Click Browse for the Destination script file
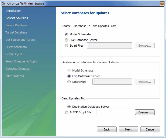Screen dimensions: 166x138 [x=145, y=82]
